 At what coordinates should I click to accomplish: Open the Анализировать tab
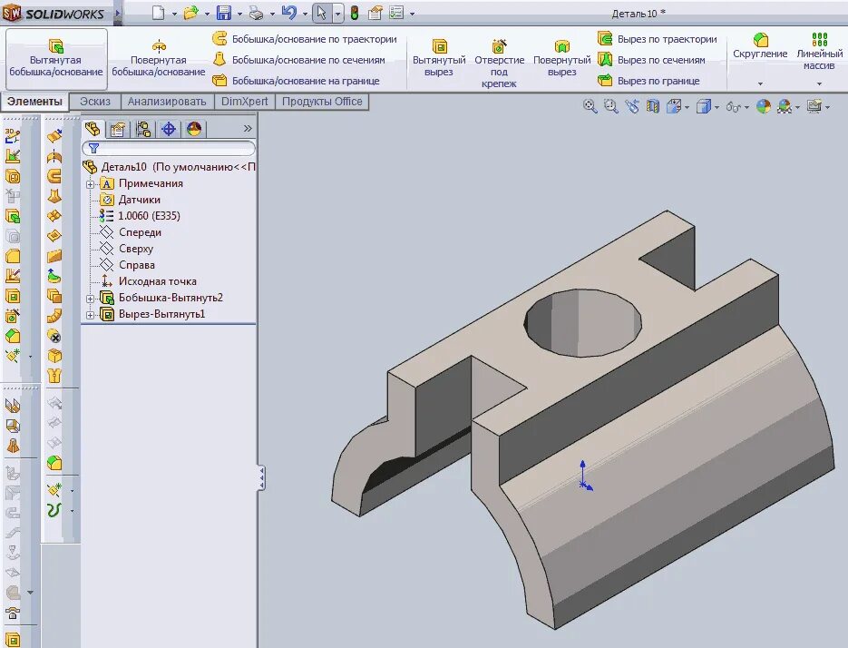[167, 102]
